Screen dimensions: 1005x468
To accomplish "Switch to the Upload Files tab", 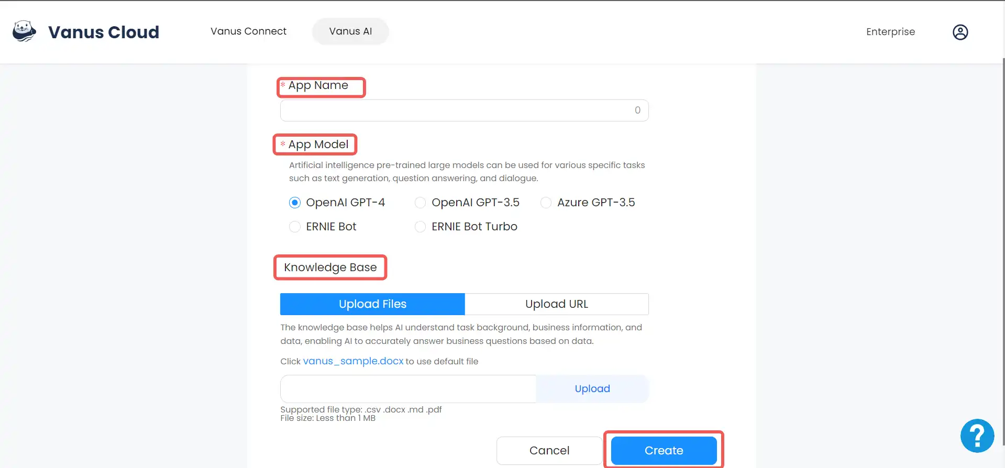I will pyautogui.click(x=372, y=304).
